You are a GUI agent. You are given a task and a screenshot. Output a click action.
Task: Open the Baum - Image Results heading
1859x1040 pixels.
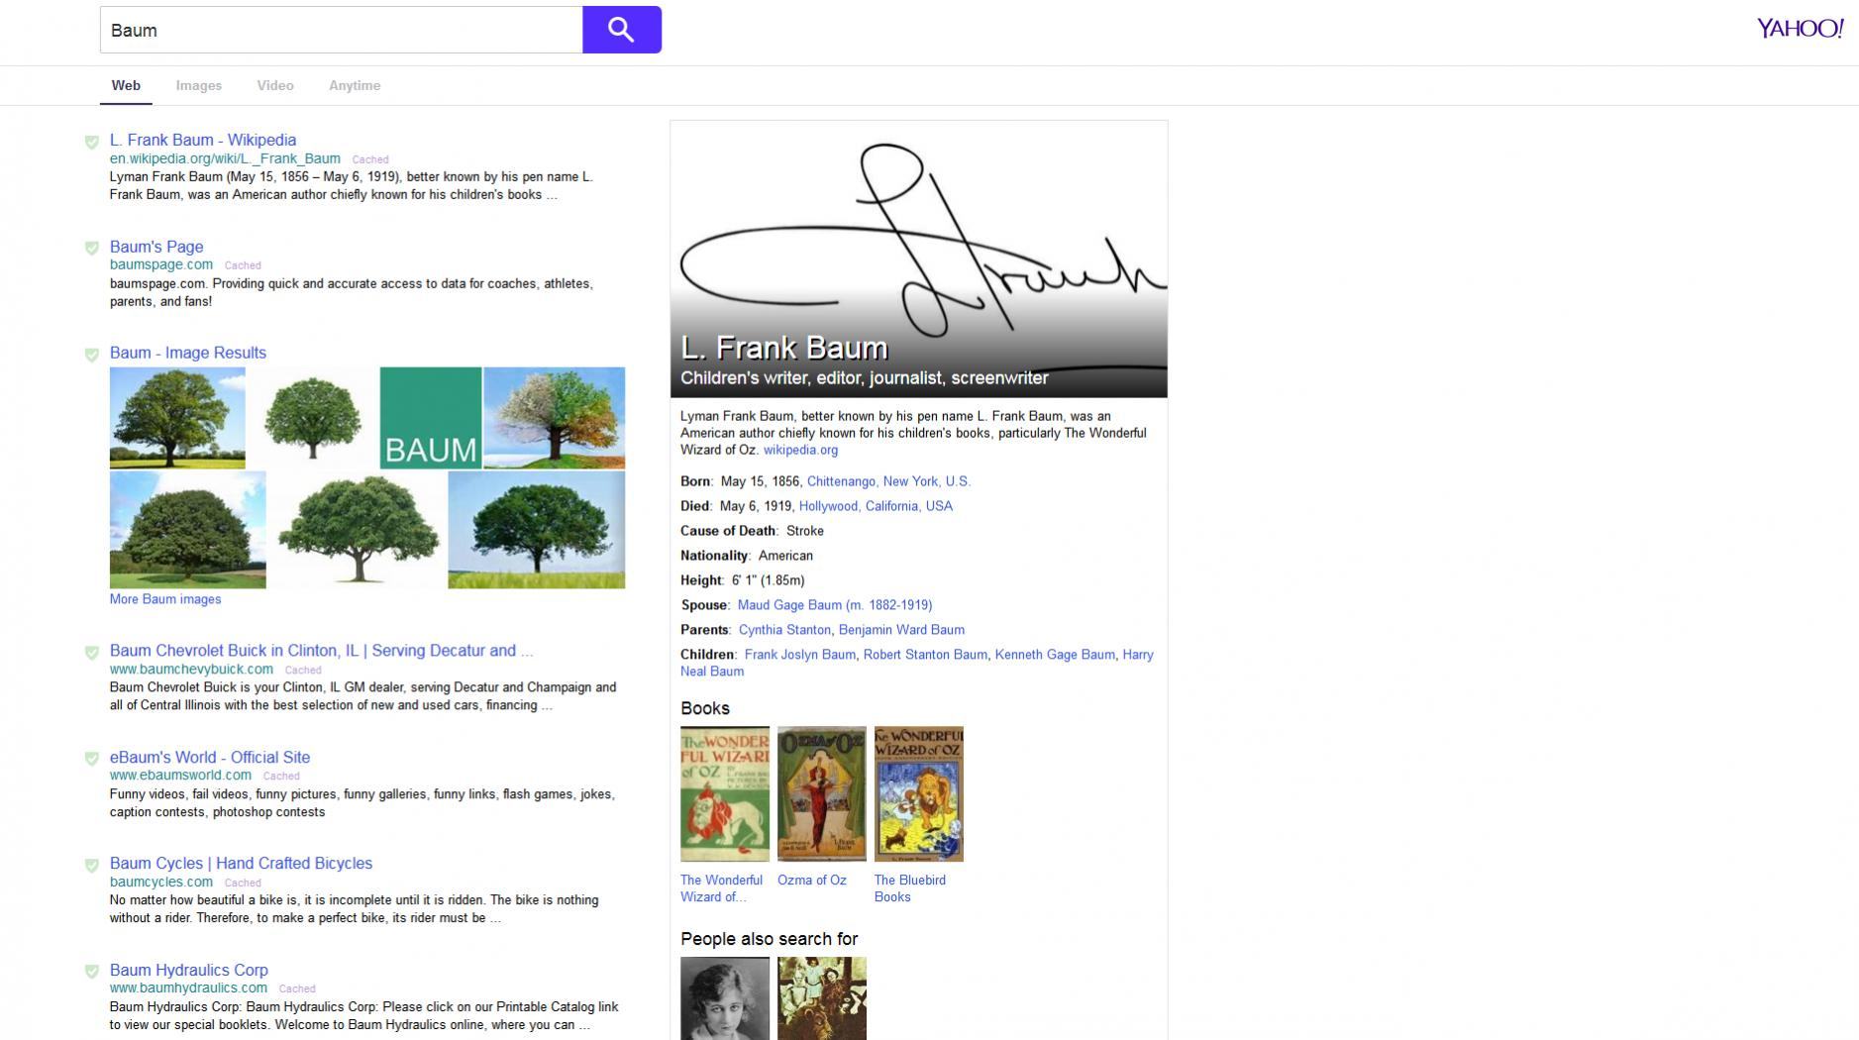188,353
